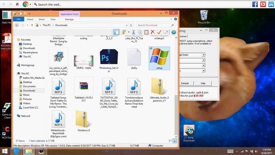The height and width of the screenshot is (155, 275).
Task: Click the Explorer vertical scrollbar
Action: (176, 115)
